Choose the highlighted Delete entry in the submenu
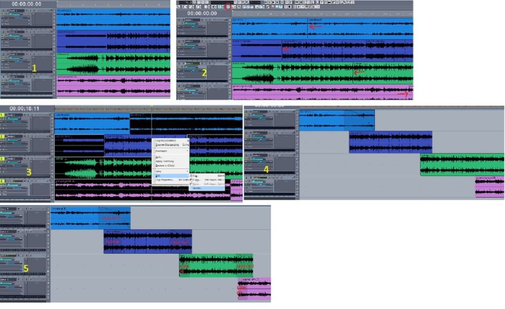Image resolution: width=505 pixels, height=309 pixels. coord(197,188)
